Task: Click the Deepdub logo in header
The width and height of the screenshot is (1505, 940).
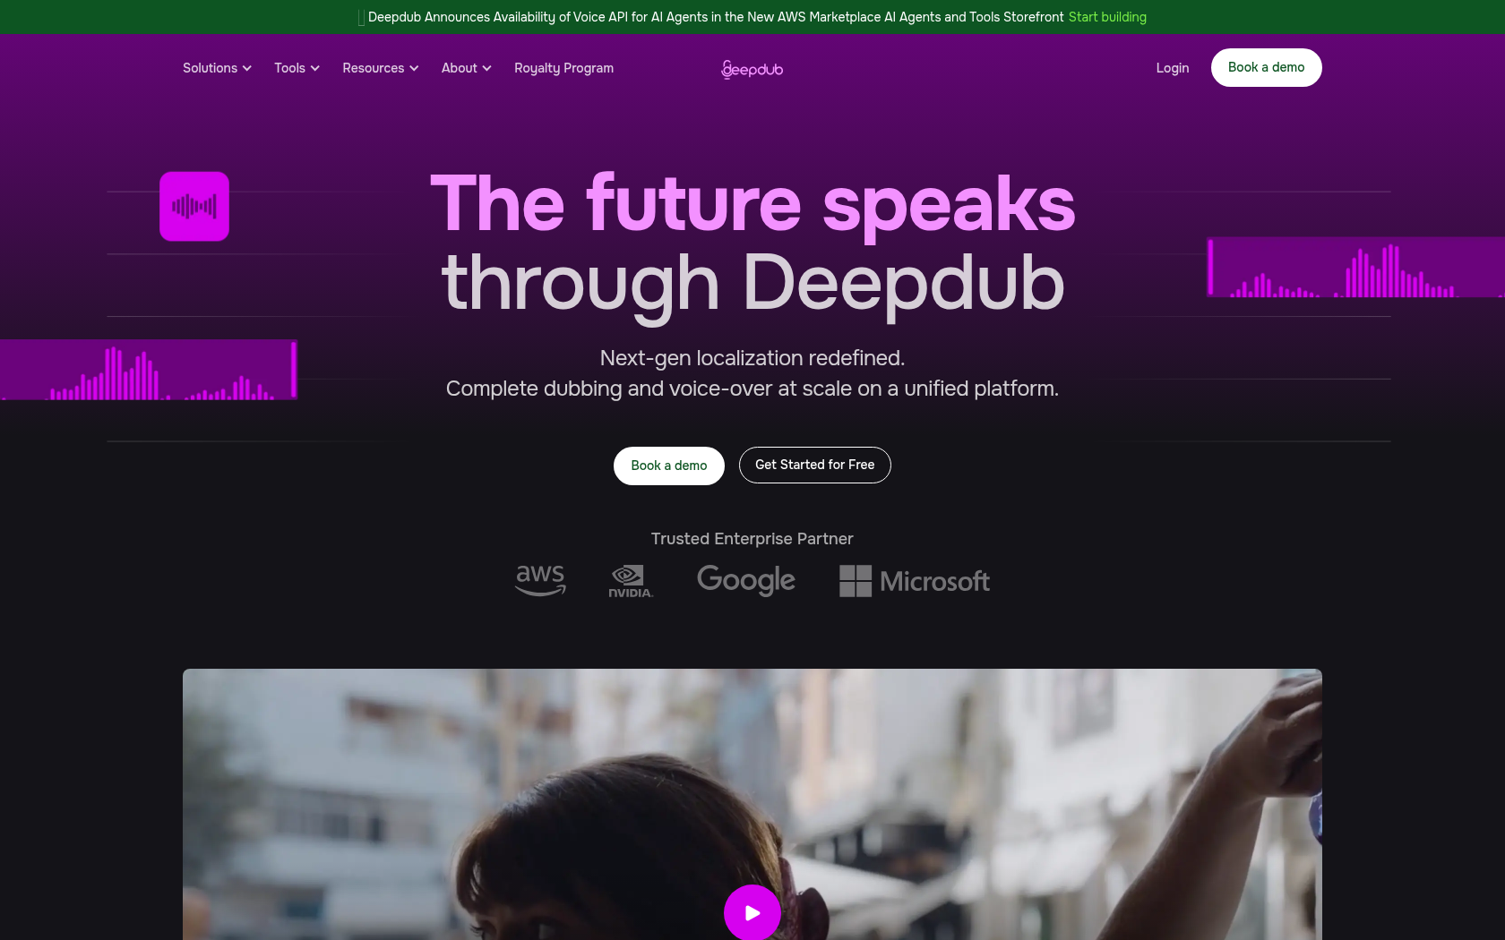Action: tap(752, 69)
